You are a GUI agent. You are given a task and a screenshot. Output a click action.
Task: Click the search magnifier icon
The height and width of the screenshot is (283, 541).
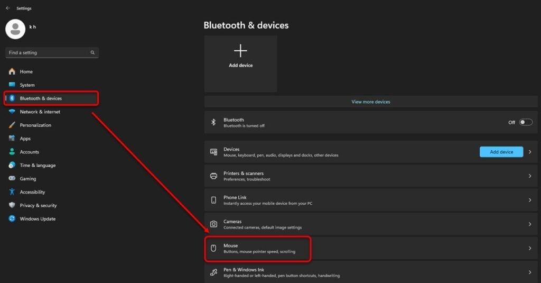(92, 52)
